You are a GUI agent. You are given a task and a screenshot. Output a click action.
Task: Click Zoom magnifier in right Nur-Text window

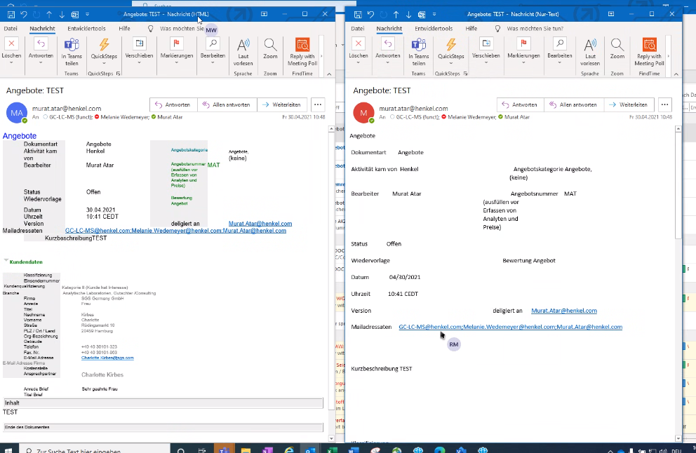(617, 44)
